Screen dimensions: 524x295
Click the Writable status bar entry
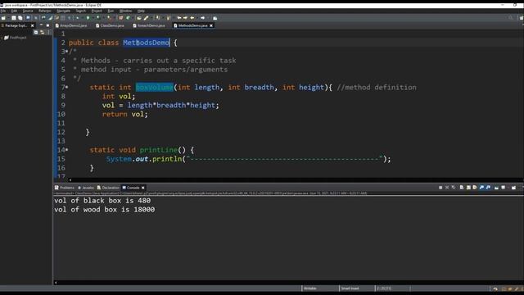coord(310,288)
